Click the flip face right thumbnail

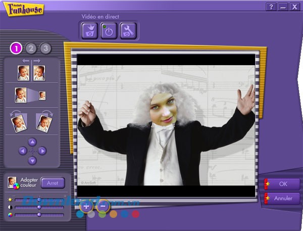tap(39, 73)
